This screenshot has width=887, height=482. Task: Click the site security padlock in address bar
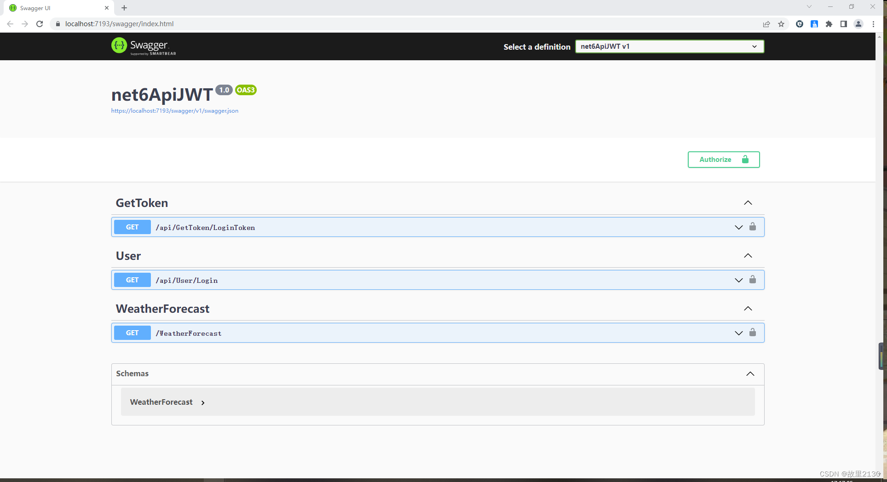coord(58,24)
